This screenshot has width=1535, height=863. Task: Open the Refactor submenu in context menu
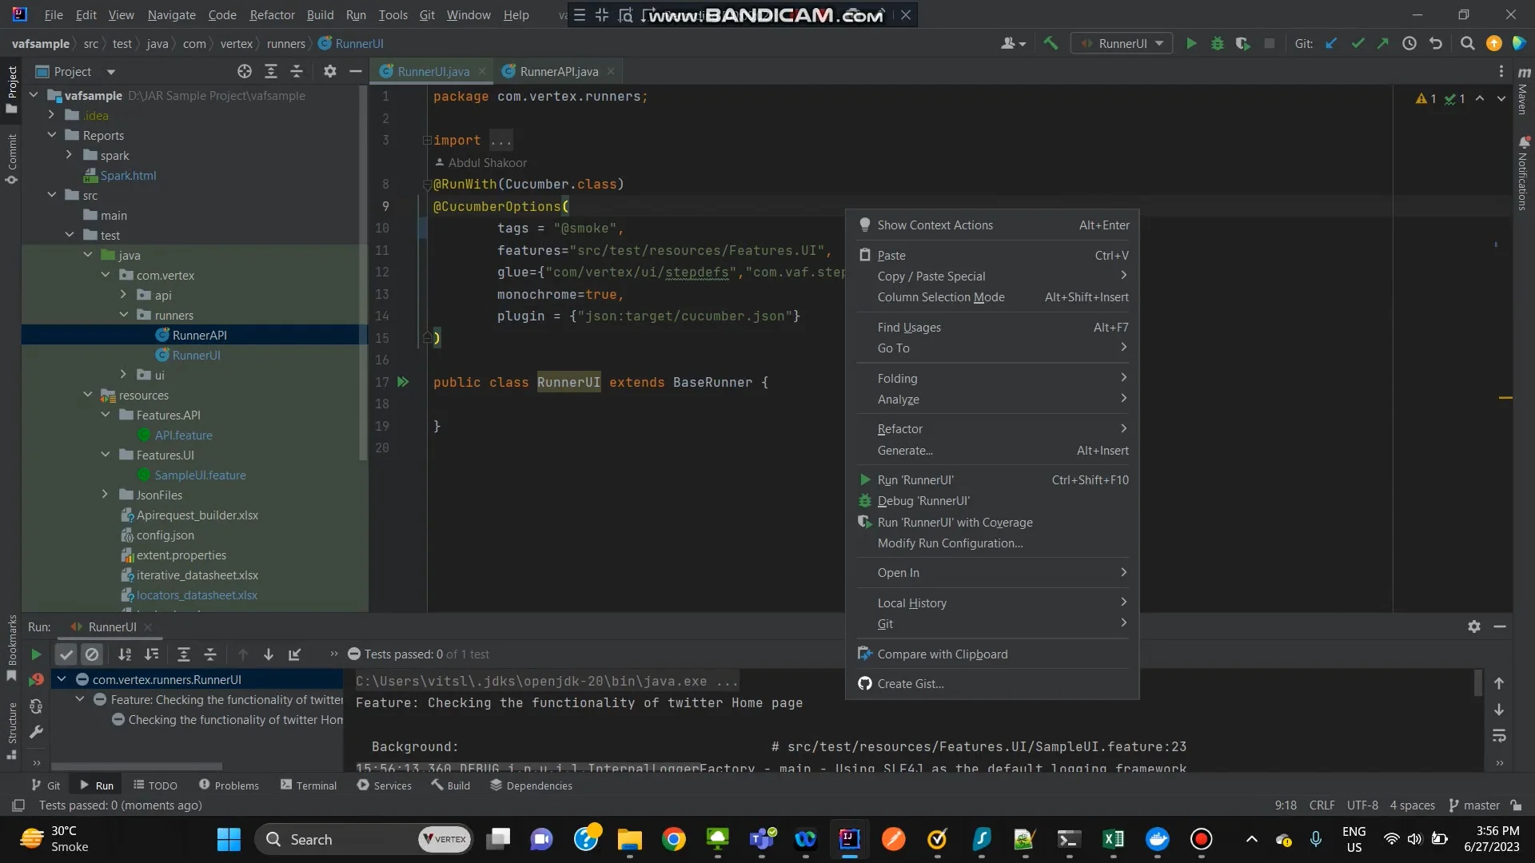[993, 429]
